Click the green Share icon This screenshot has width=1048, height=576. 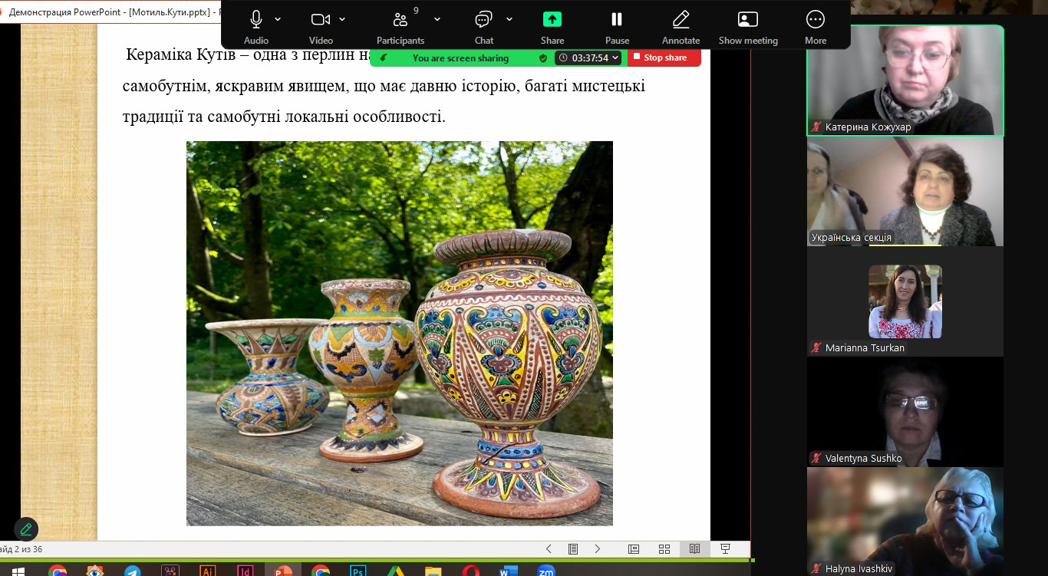pyautogui.click(x=552, y=20)
